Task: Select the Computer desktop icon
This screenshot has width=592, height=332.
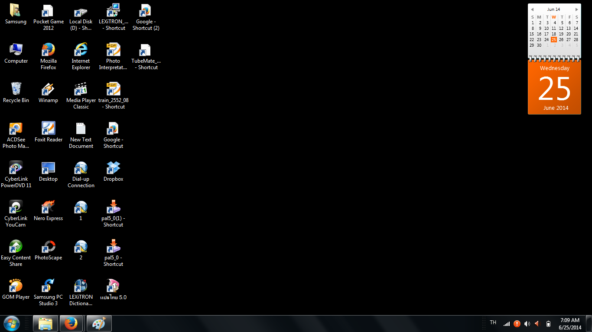Action: [x=16, y=54]
